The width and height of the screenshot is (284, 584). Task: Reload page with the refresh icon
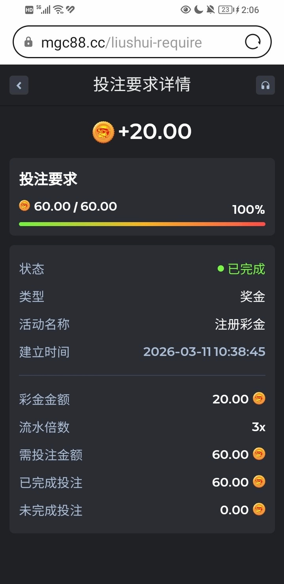253,42
